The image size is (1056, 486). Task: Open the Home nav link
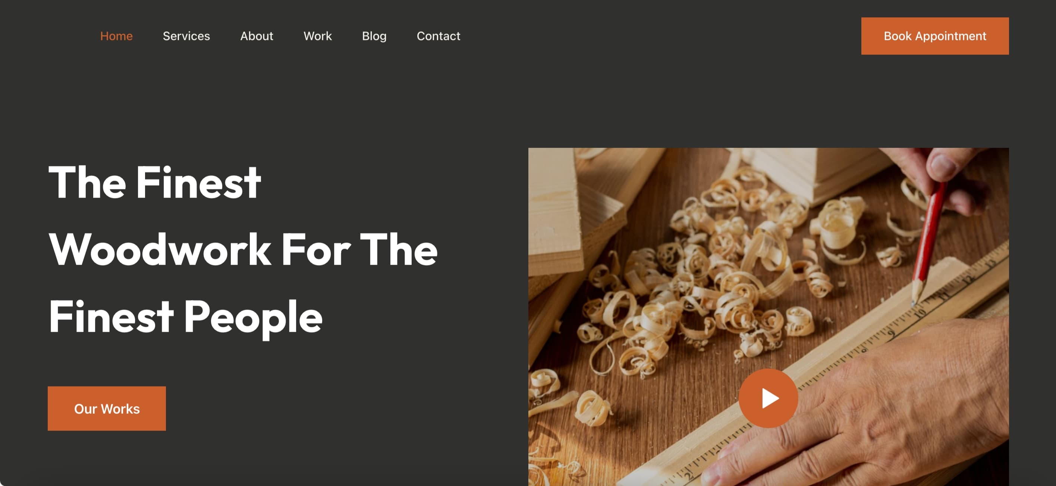116,36
